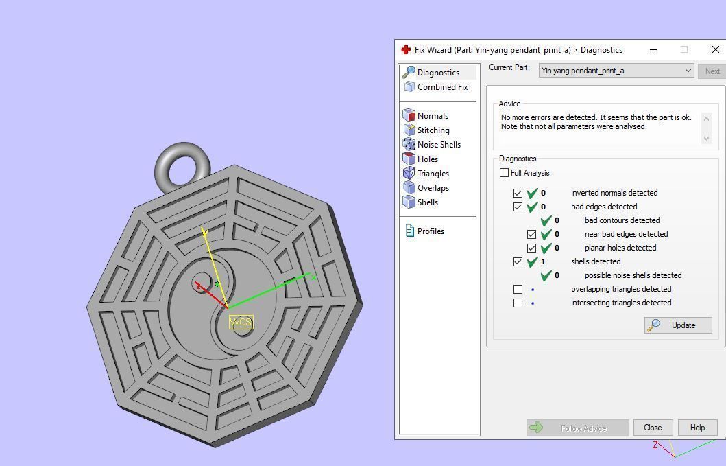Click the 'bad contours detected' label
726x466 pixels.
click(622, 220)
